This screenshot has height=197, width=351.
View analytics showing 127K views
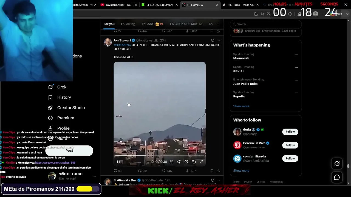[191, 171]
